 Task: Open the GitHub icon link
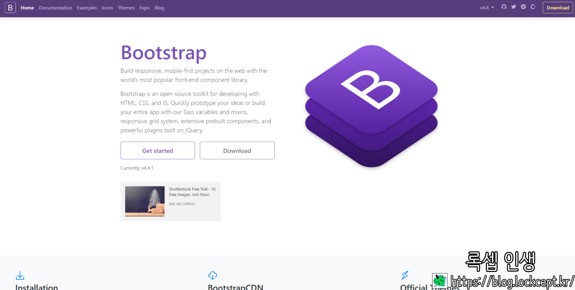(504, 7)
